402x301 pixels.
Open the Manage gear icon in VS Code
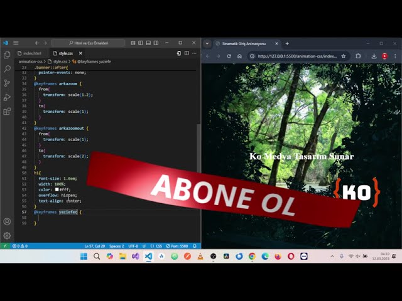click(x=7, y=236)
